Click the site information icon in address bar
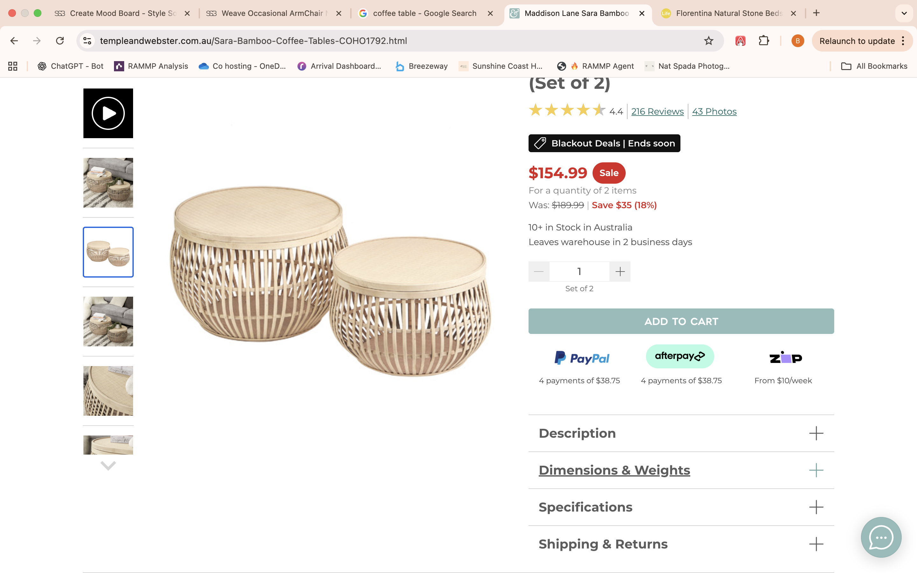Image resolution: width=917 pixels, height=573 pixels. click(x=88, y=41)
